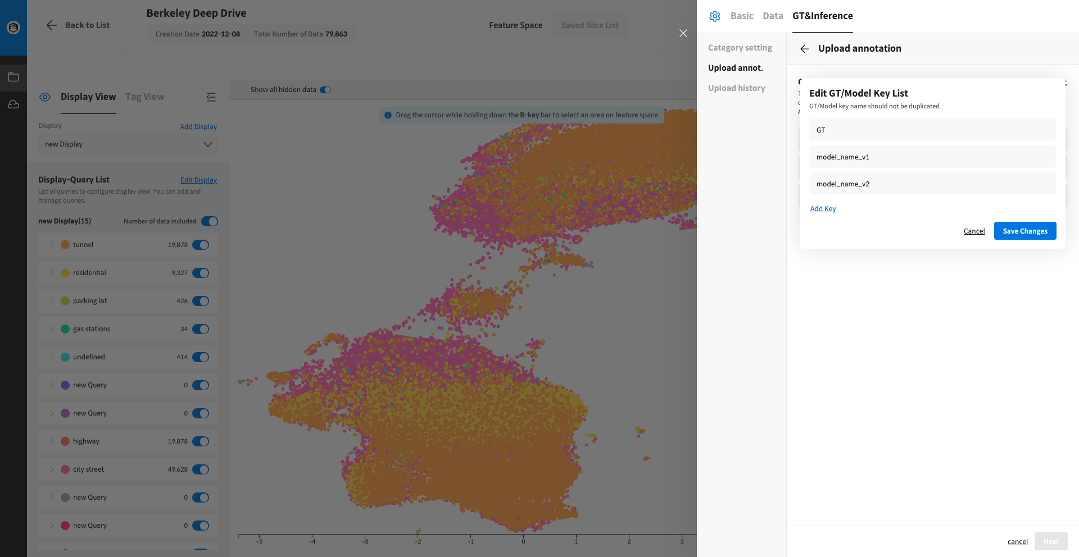Toggle Number of data included switch
This screenshot has width=1079, height=557.
coord(210,221)
